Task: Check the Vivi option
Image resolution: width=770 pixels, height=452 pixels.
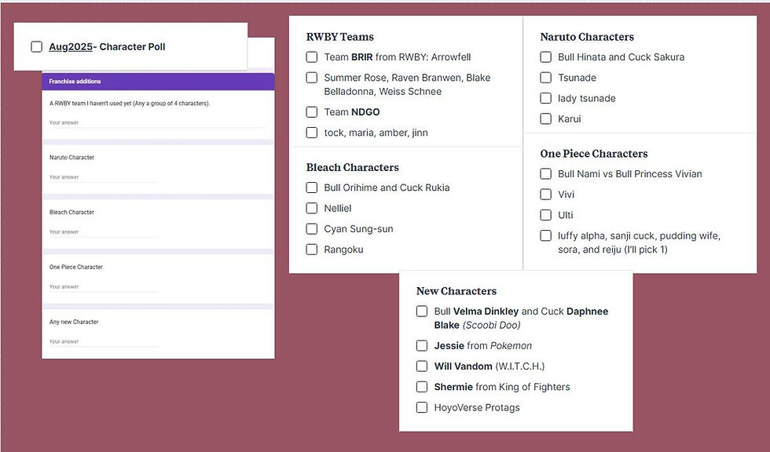Action: pyautogui.click(x=546, y=195)
